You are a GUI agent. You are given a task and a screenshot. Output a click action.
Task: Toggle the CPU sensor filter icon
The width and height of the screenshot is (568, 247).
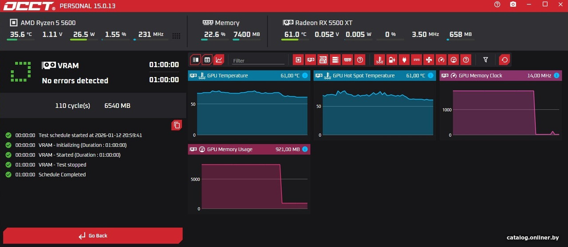point(299,60)
